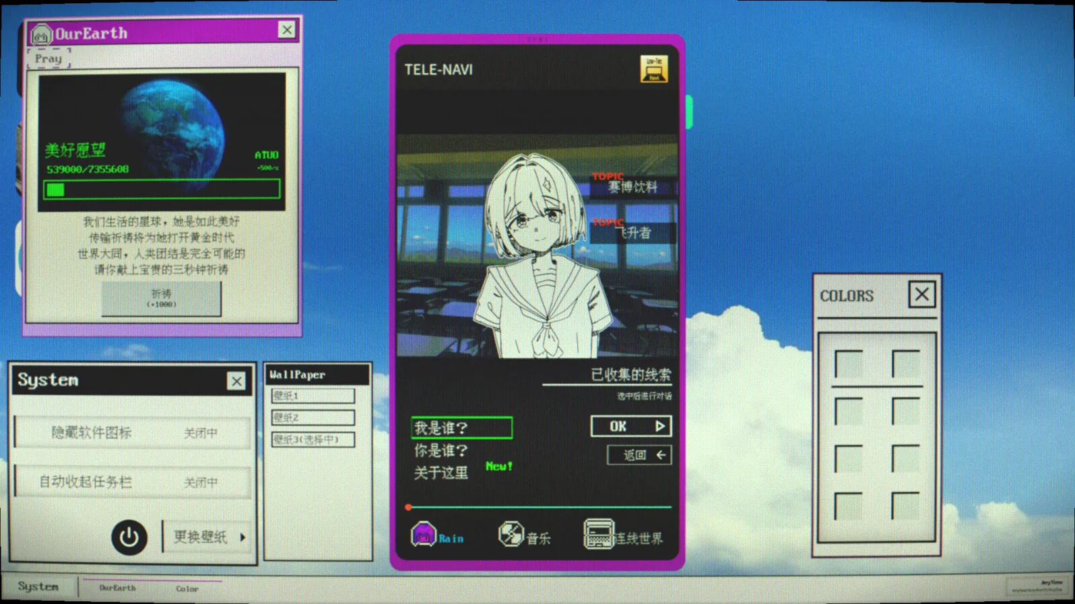Pick the top-left swatch in COLORS
This screenshot has height=604, width=1075.
(x=849, y=365)
